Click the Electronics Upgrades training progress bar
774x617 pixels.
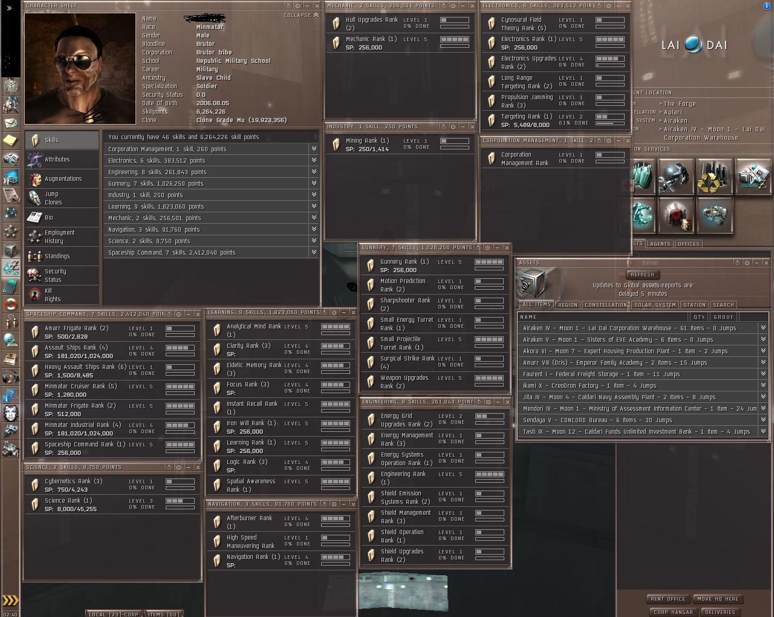(x=610, y=65)
